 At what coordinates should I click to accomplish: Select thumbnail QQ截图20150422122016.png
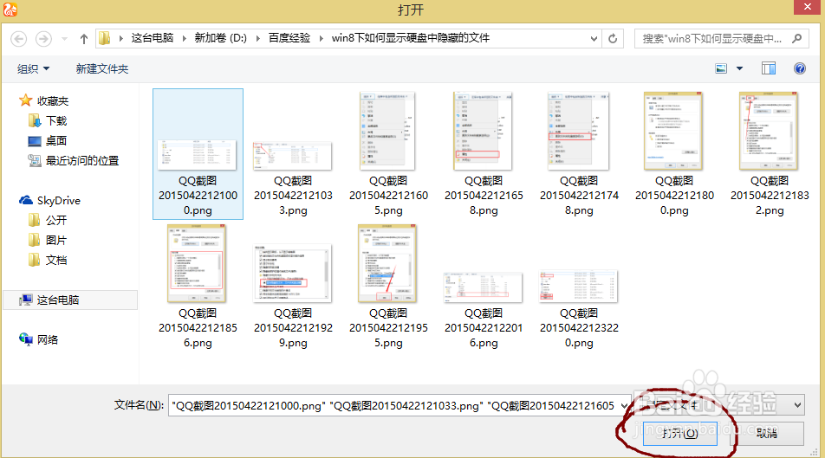(484, 287)
